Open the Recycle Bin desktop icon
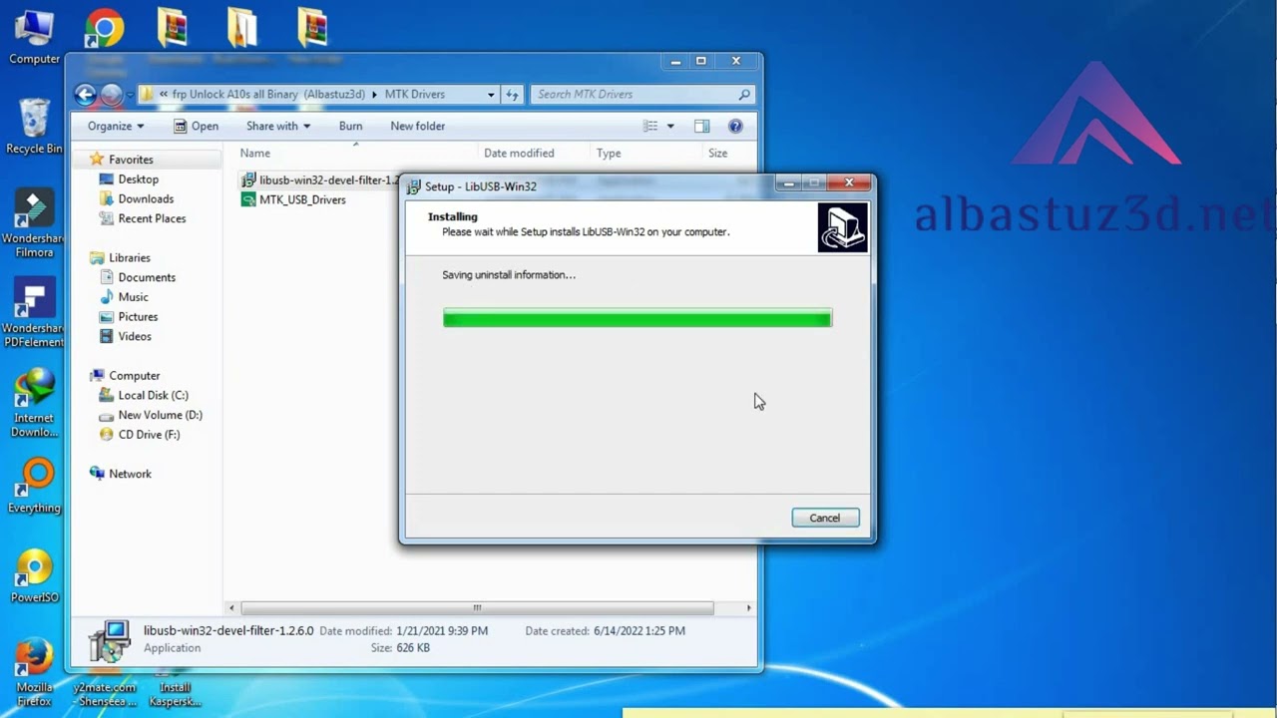Screen dimensions: 1277x718 (34, 126)
